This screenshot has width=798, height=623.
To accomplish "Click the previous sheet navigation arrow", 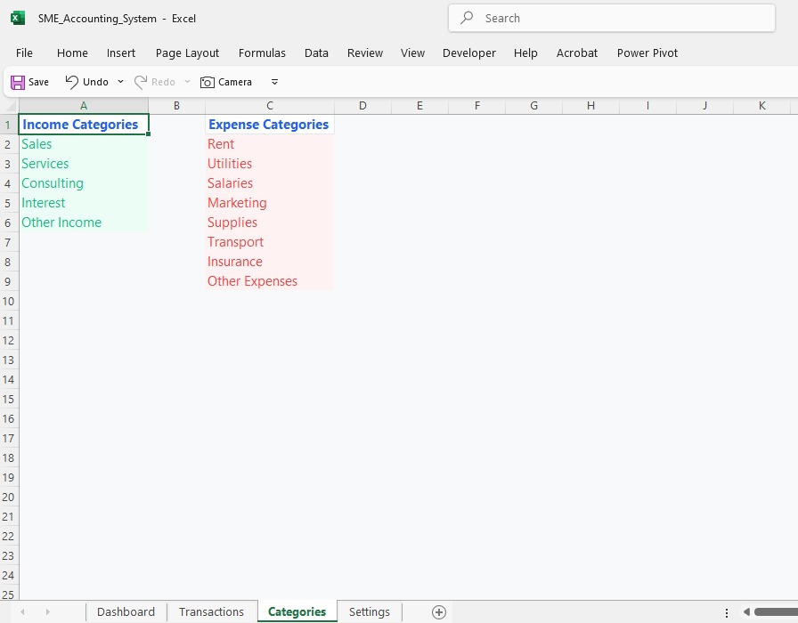I will [22, 611].
